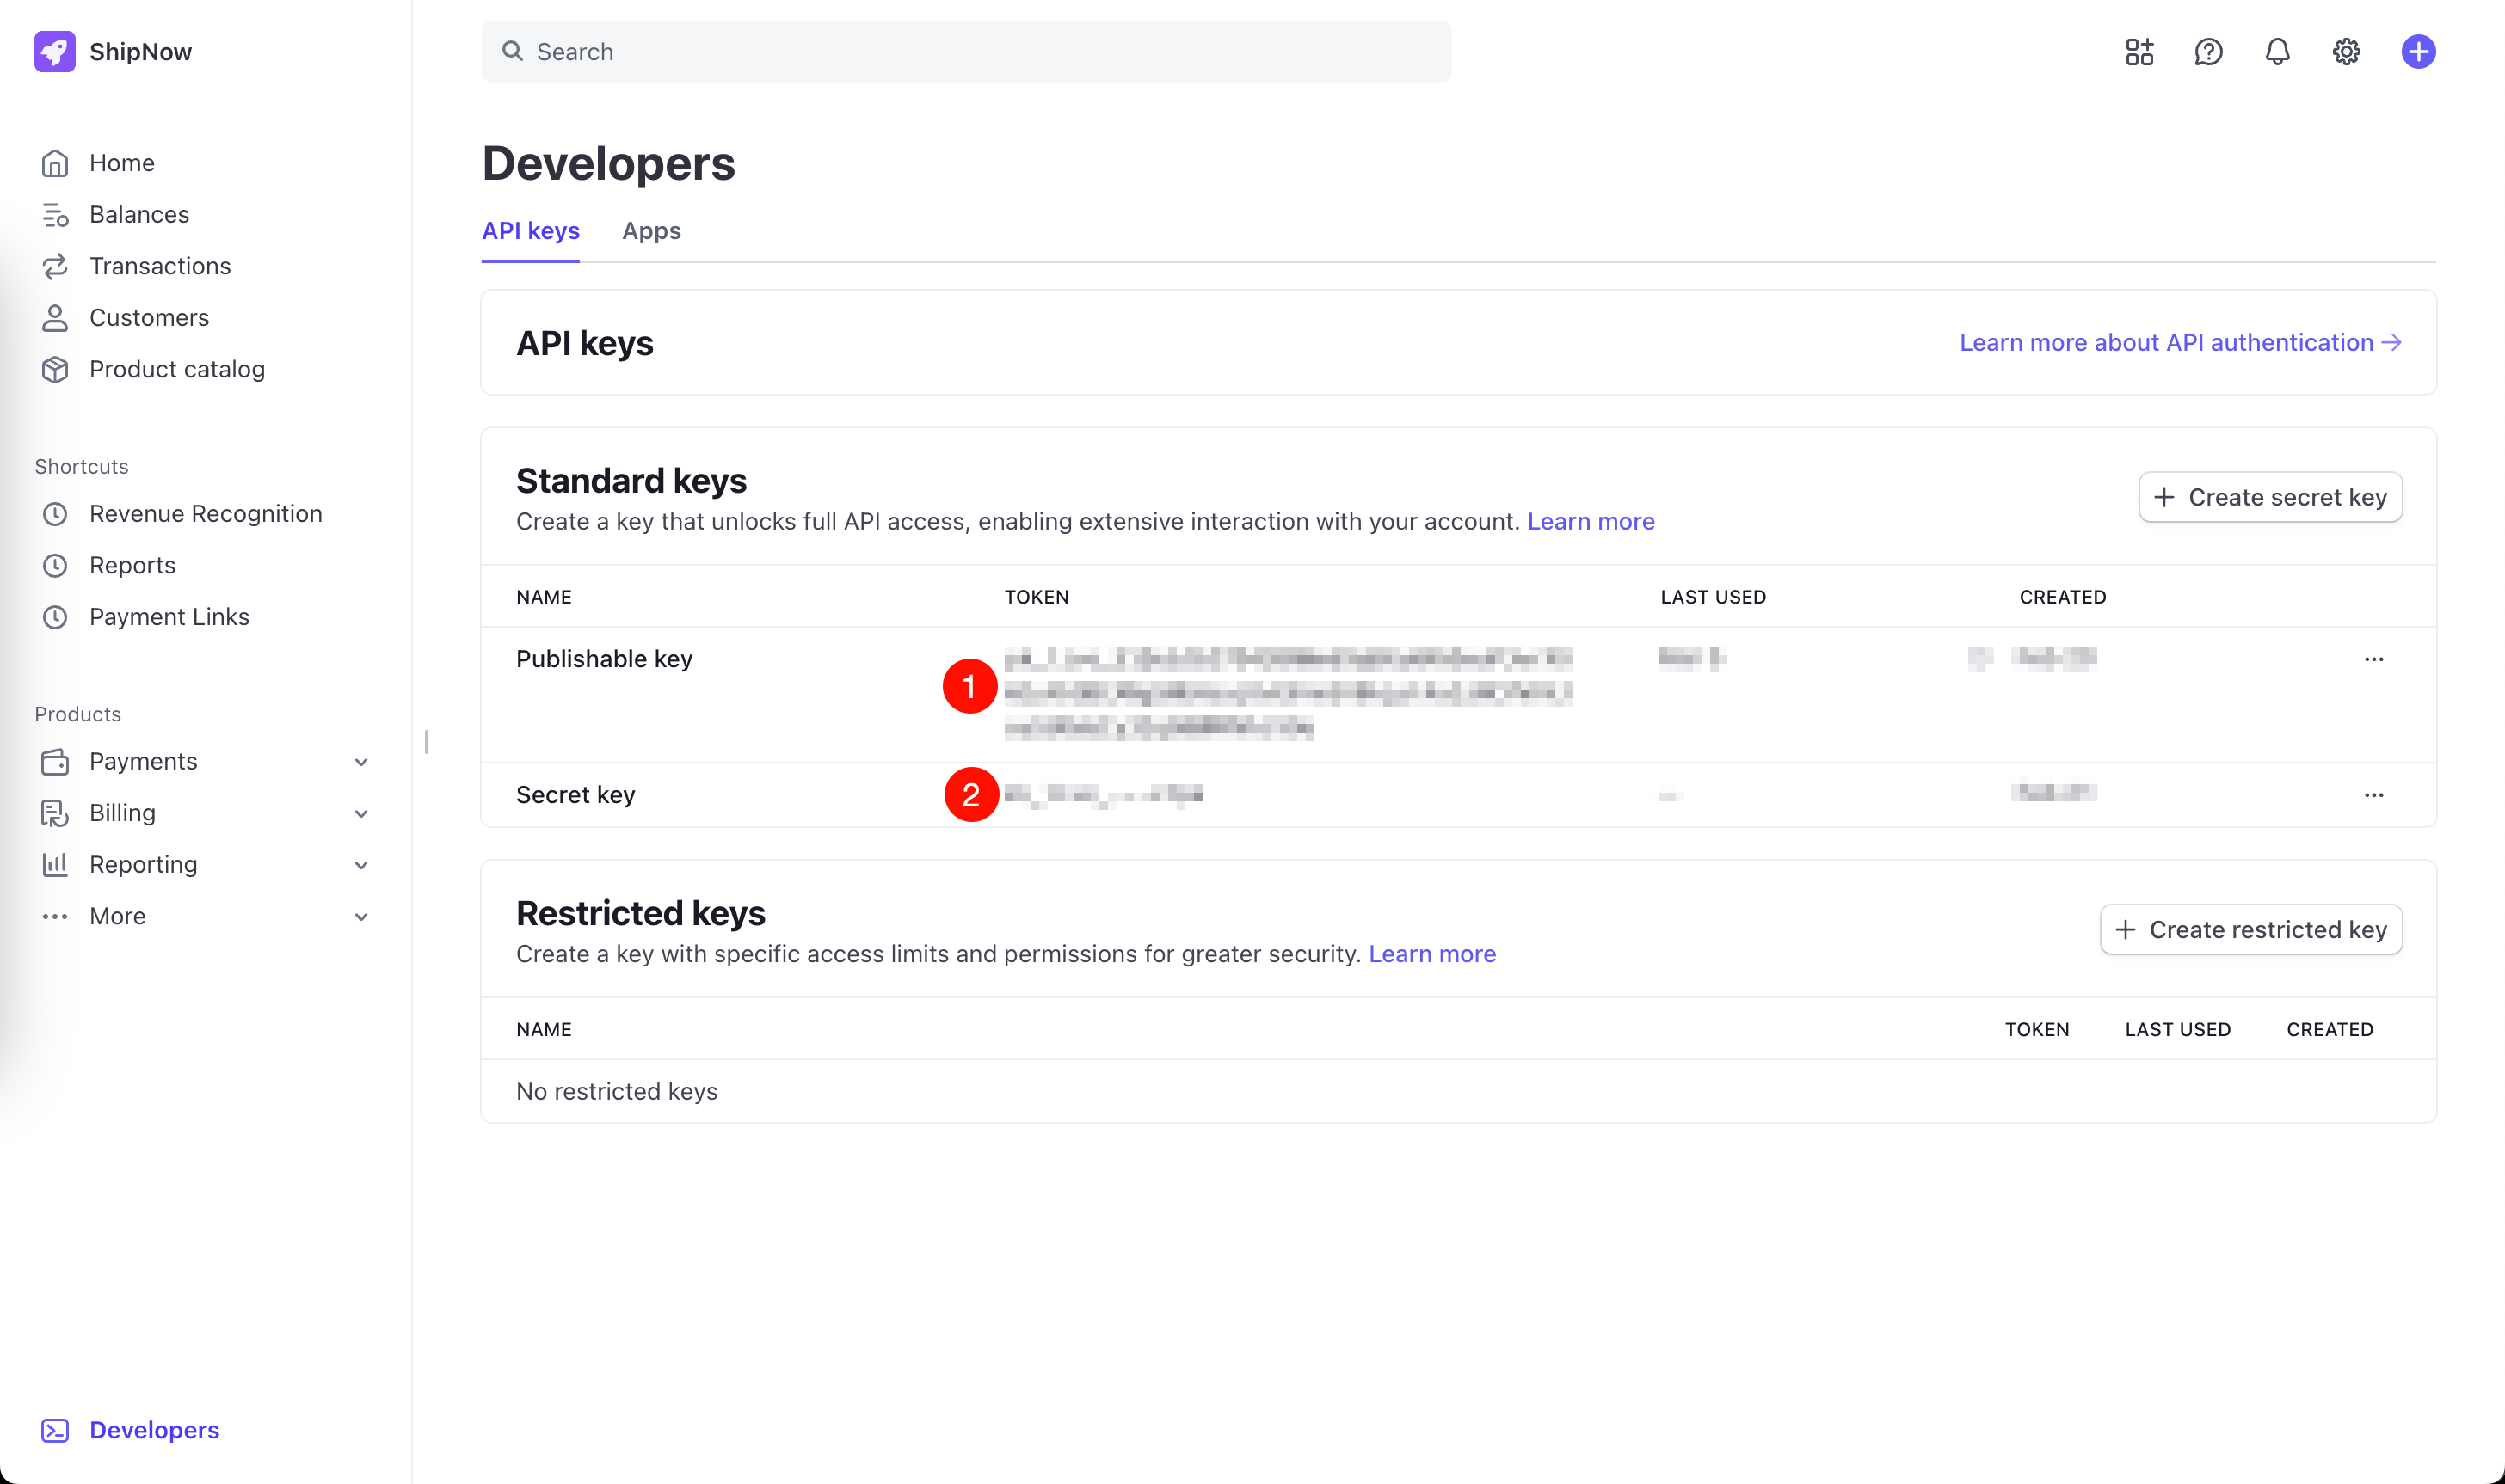Open the help question mark icon

(2208, 51)
